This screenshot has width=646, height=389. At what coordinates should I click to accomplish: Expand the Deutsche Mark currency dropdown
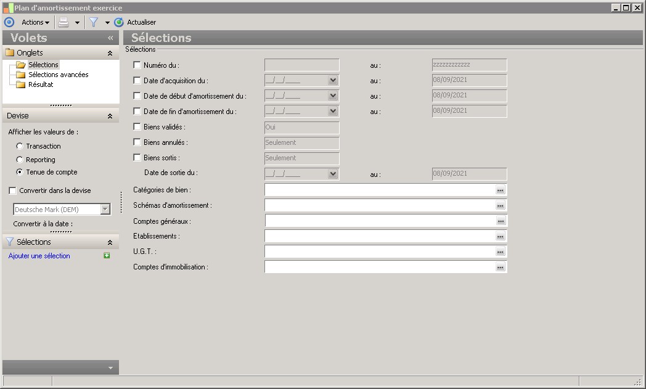[105, 210]
